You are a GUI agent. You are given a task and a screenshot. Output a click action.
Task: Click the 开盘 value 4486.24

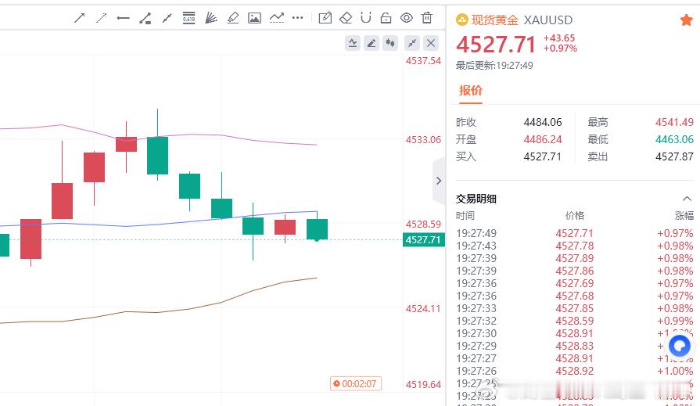pos(543,139)
